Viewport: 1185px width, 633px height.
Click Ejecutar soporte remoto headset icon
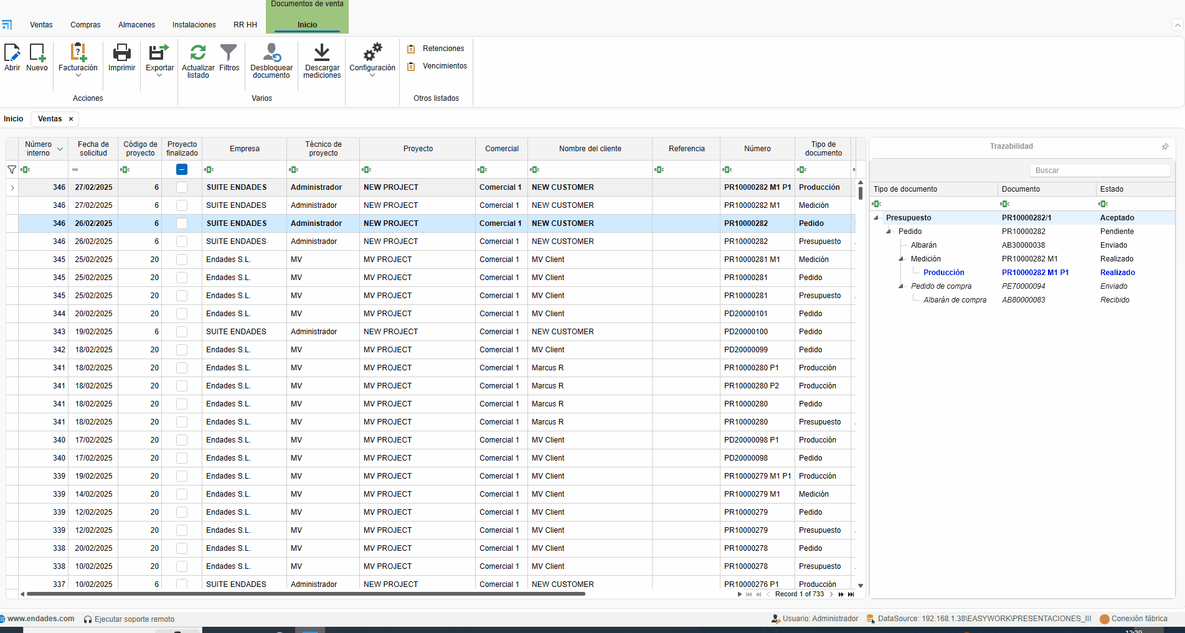click(88, 619)
